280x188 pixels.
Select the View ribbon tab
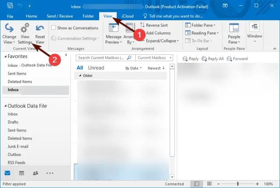108,16
